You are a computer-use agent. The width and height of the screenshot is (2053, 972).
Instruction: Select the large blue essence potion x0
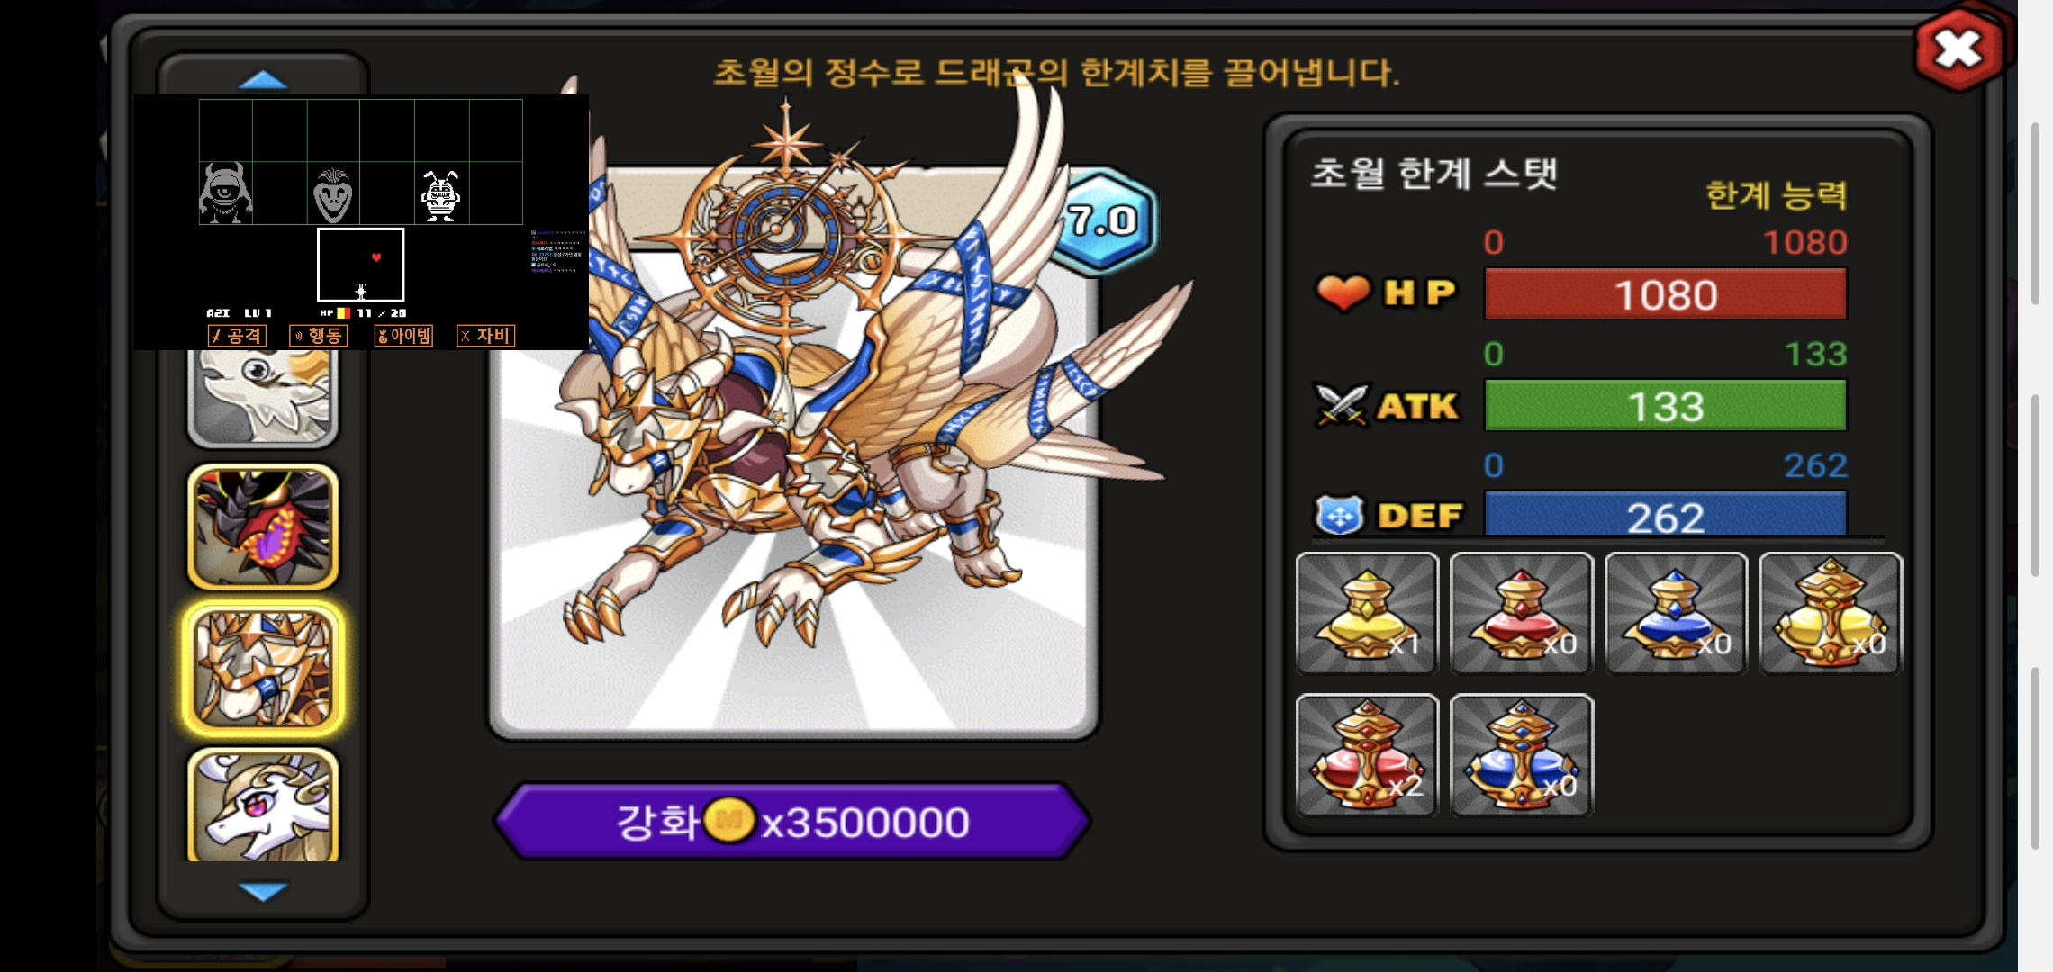[1522, 755]
